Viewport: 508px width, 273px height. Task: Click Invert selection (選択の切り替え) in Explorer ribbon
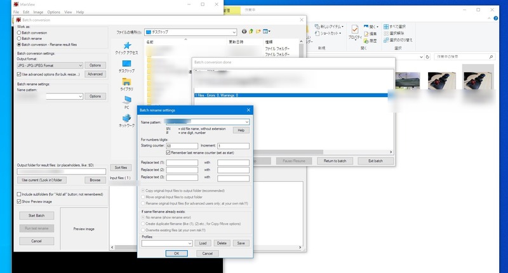coord(398,40)
